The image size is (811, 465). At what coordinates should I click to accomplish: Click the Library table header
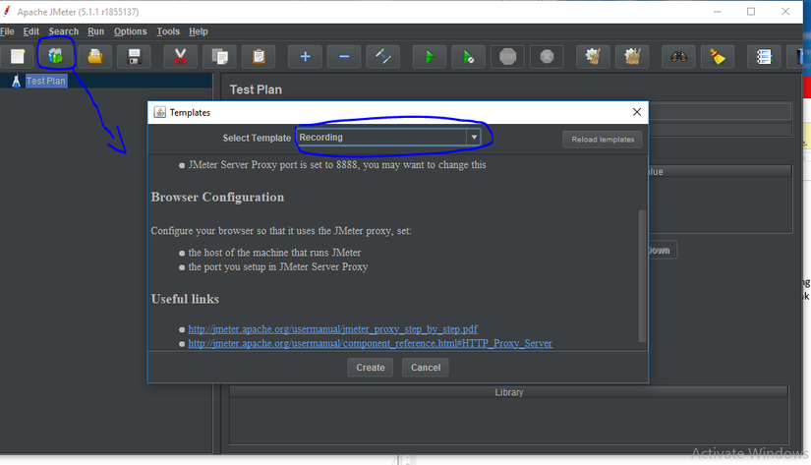pyautogui.click(x=509, y=392)
